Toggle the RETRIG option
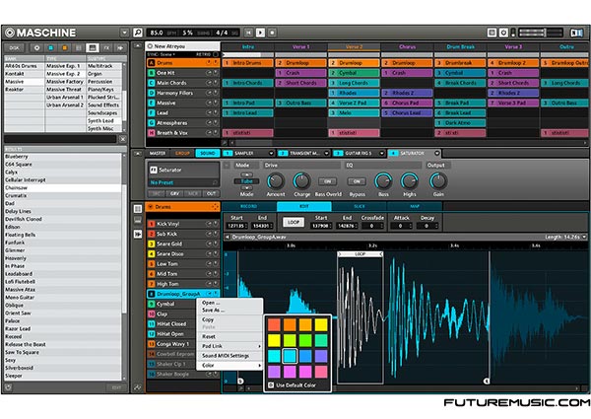This screenshot has width=591, height=419. 216,54
